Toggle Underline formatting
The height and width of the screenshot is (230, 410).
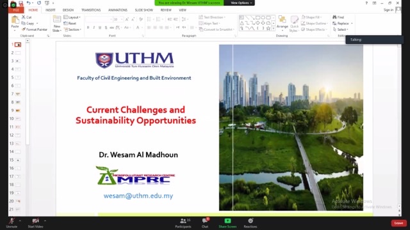click(x=100, y=27)
